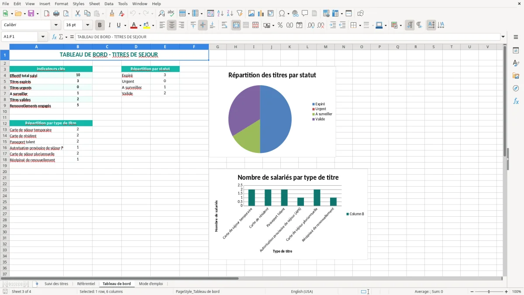Click the 100% zoom level in the status bar
This screenshot has height=295, width=524.
pyautogui.click(x=517, y=292)
